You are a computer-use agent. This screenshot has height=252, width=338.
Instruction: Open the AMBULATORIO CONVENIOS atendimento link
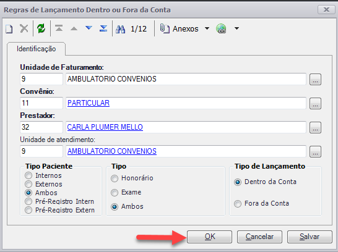[x=112, y=151]
